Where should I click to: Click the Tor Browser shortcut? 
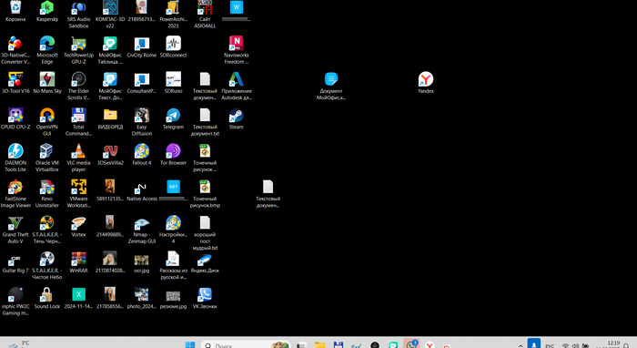[x=173, y=155]
